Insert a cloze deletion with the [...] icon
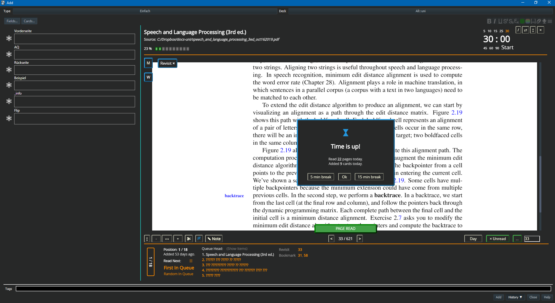This screenshot has width=555, height=303. point(533,21)
